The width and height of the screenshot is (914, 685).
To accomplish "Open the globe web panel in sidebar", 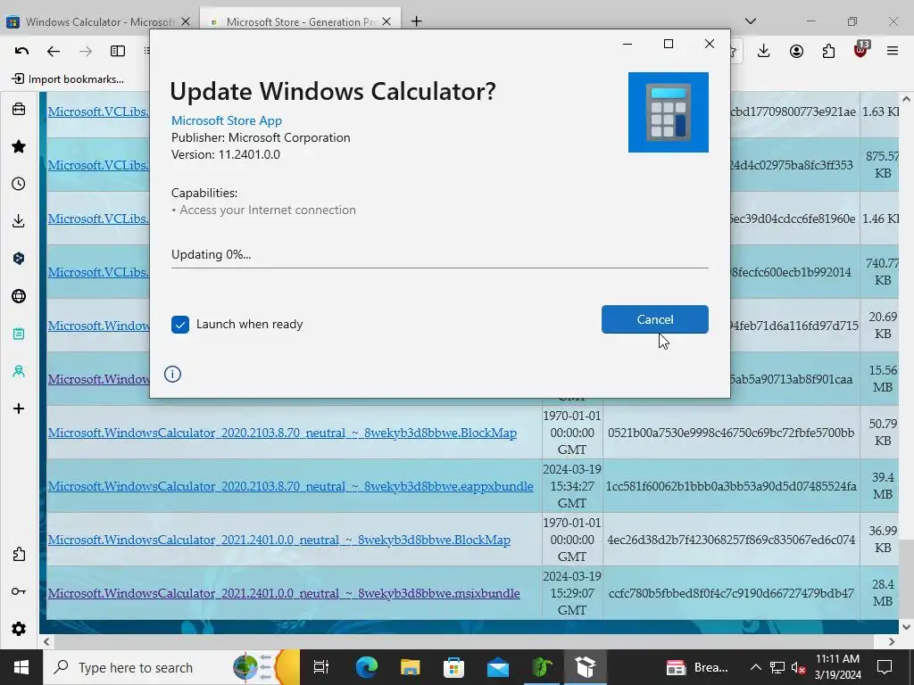I will [19, 296].
